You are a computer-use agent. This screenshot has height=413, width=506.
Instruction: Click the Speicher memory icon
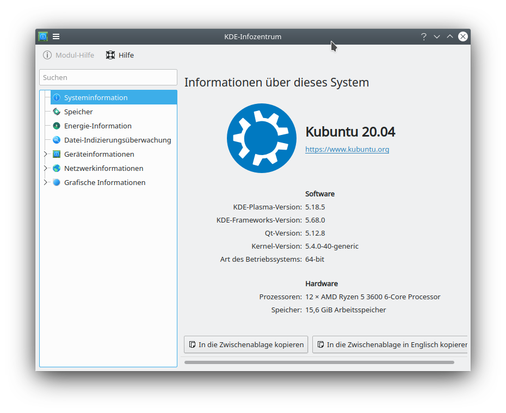(x=57, y=112)
